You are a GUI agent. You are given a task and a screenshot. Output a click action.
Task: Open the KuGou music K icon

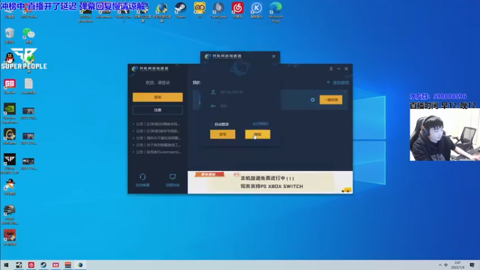pyautogui.click(x=257, y=10)
